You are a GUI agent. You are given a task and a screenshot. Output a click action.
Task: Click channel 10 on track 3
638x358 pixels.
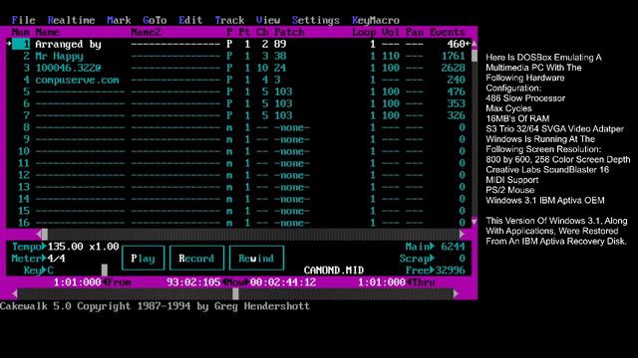[x=262, y=68]
